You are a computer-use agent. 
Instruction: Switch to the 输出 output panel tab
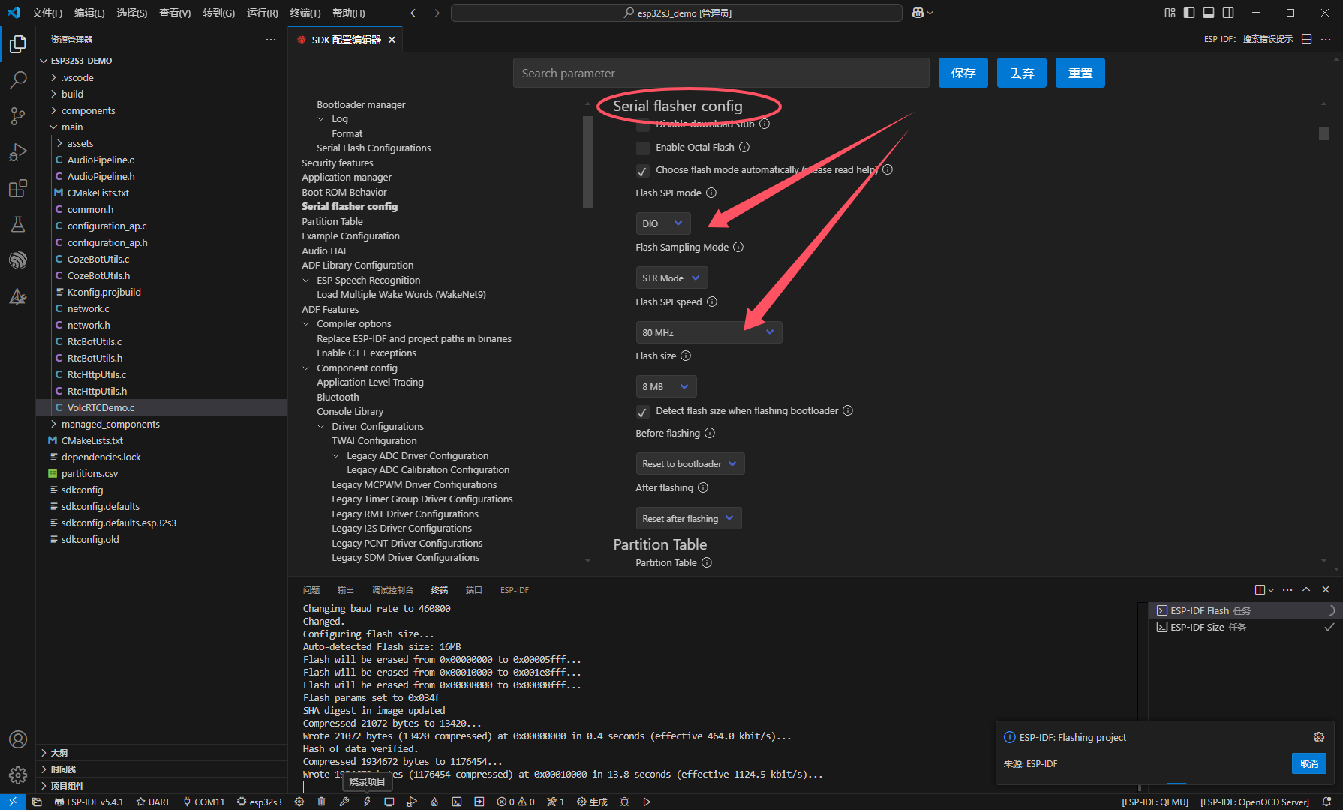click(345, 590)
